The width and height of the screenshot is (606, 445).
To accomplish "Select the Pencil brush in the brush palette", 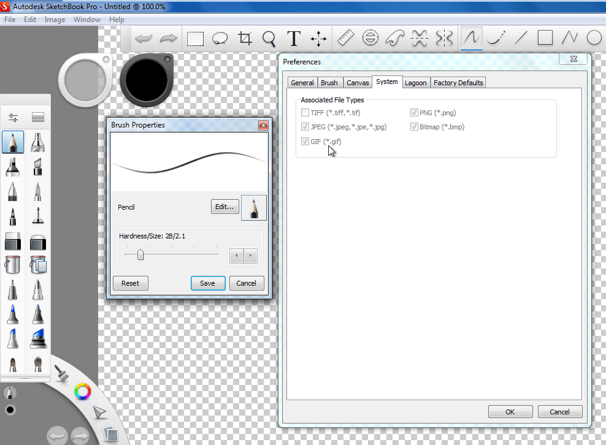I will (13, 142).
